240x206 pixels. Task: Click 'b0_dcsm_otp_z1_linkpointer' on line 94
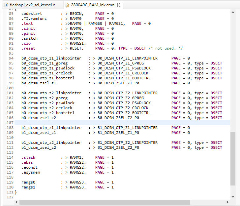(51, 58)
